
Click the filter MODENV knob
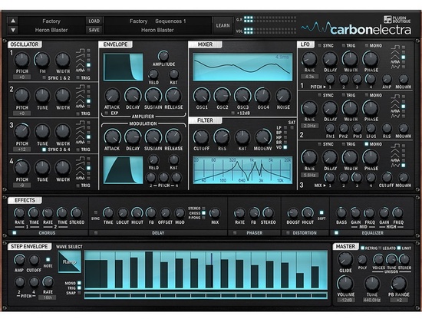[263, 137]
